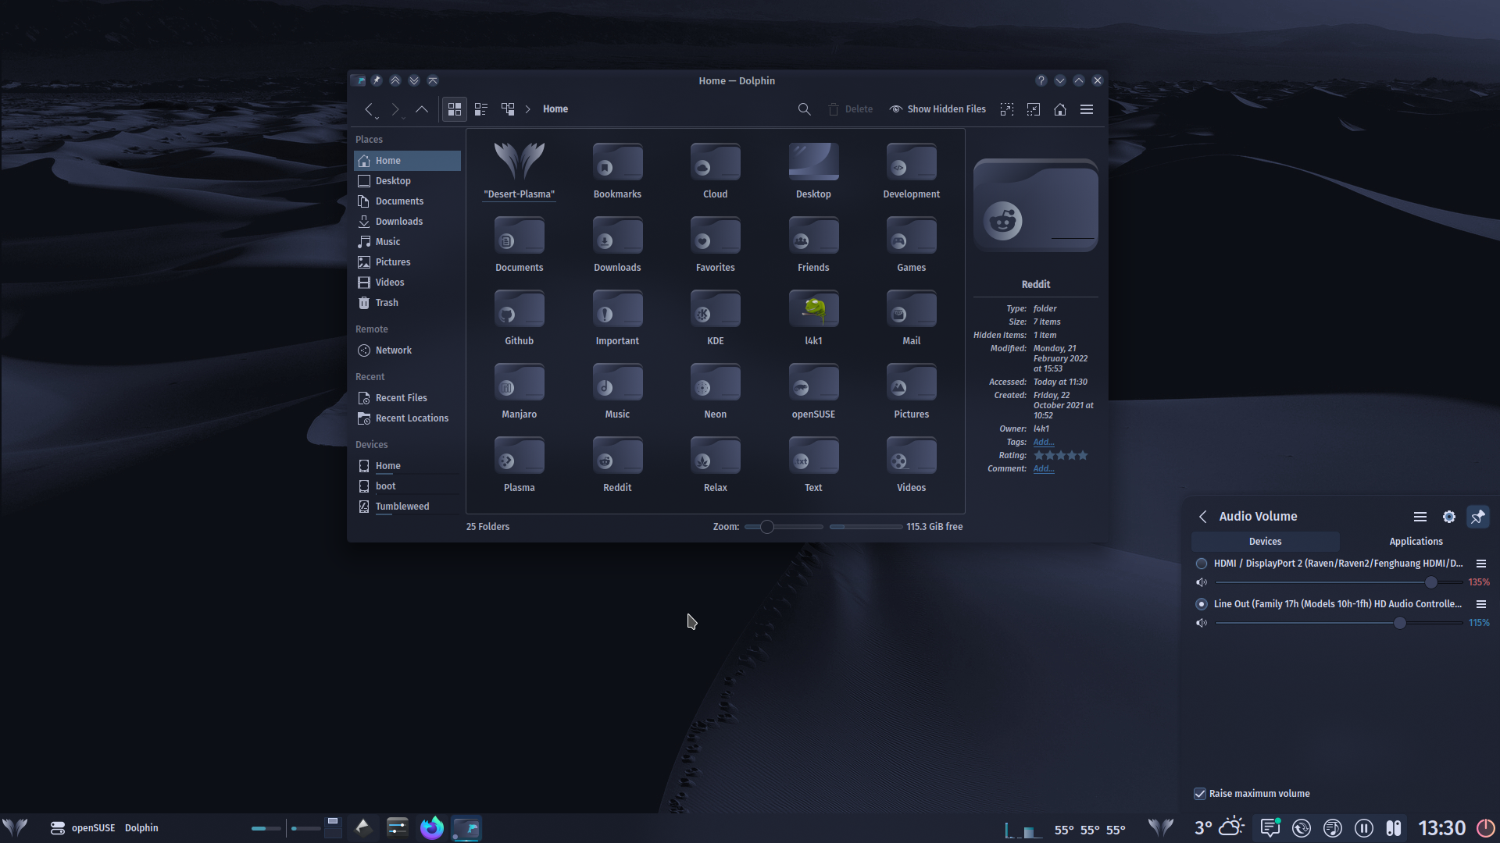Add a tag via Tags Add link
1500x843 pixels.
point(1044,443)
